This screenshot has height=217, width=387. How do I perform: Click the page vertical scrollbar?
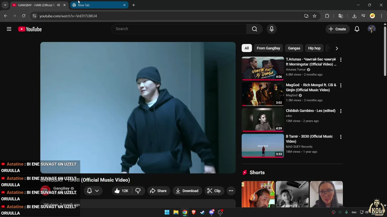click(x=385, y=51)
